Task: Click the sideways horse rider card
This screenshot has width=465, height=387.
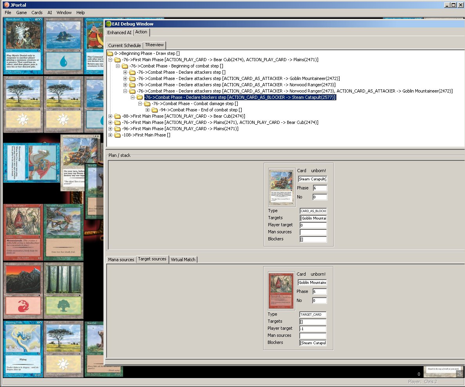Action: click(32, 163)
